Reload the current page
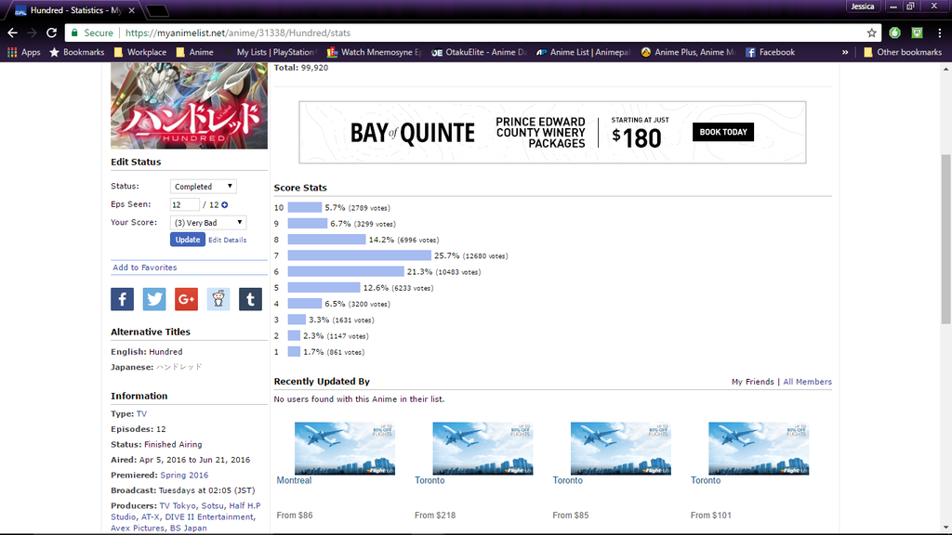 click(52, 33)
